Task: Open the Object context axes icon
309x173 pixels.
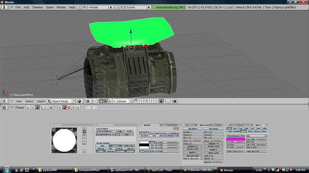Action: coord(42,108)
